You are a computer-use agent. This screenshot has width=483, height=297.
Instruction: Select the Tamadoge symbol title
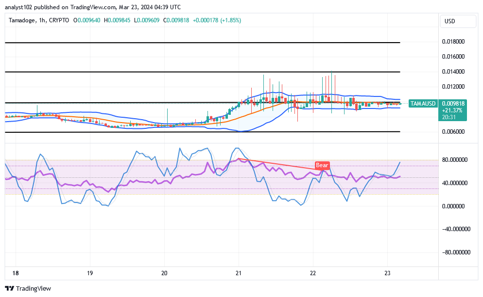tap(22, 20)
